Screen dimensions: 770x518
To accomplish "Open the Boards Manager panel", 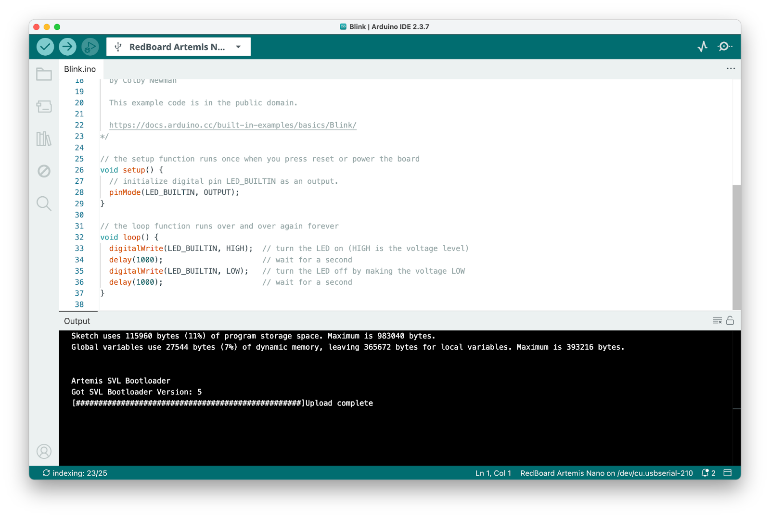I will [44, 107].
